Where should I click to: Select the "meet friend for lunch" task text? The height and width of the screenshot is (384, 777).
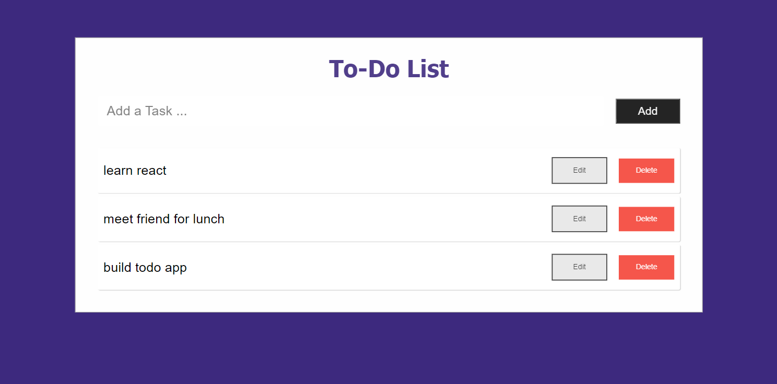(x=163, y=219)
